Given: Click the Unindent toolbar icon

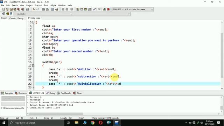Looking at the screenshot, I should coord(67,9).
